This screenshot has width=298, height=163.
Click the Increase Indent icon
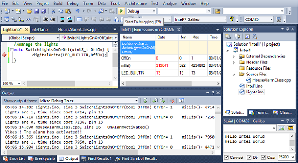pyautogui.click(x=53, y=19)
